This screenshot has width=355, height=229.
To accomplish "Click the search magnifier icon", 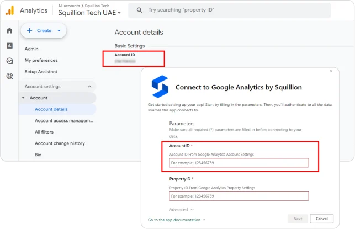I will point(140,10).
